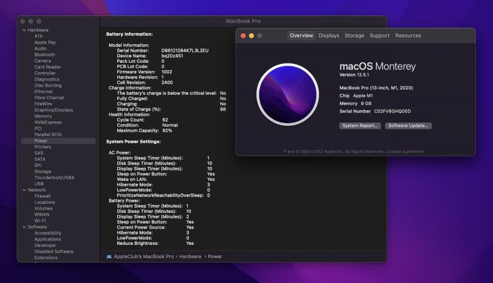Collapse the Software section in sidebar

click(x=24, y=227)
